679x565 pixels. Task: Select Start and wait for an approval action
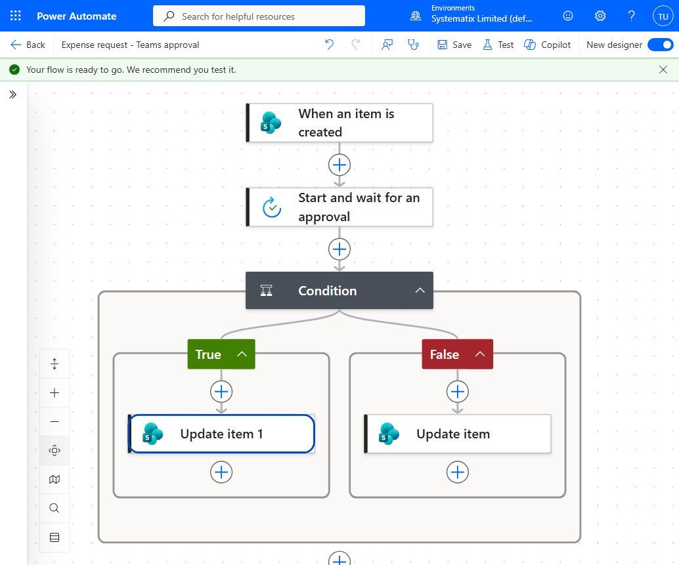[339, 207]
